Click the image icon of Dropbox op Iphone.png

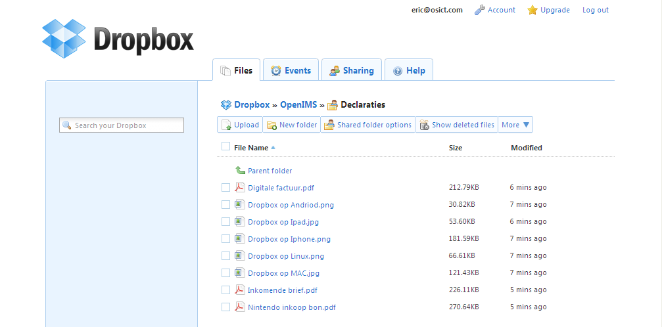tap(240, 239)
